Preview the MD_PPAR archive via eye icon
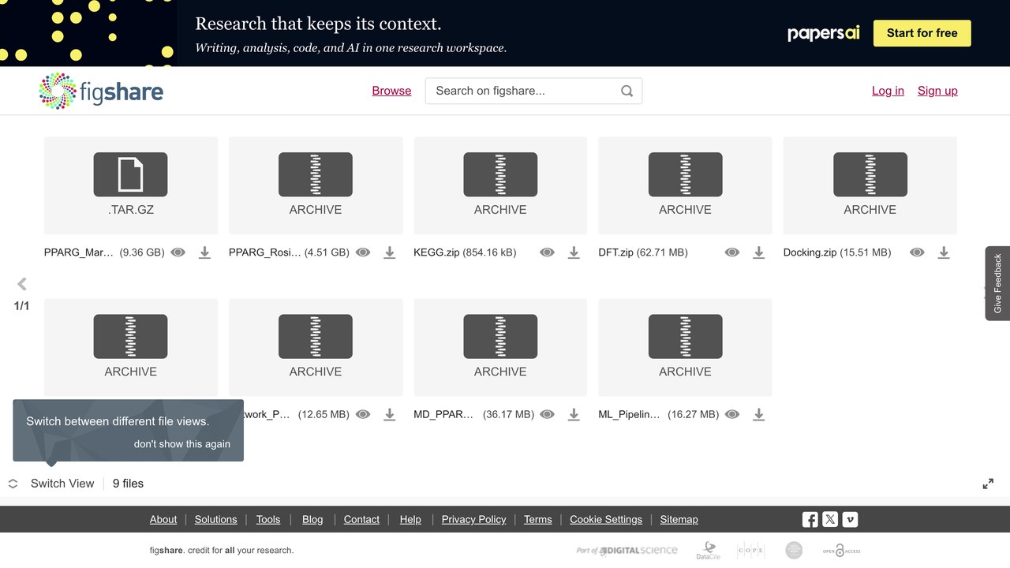Image resolution: width=1010 pixels, height=568 pixels. pyautogui.click(x=547, y=414)
